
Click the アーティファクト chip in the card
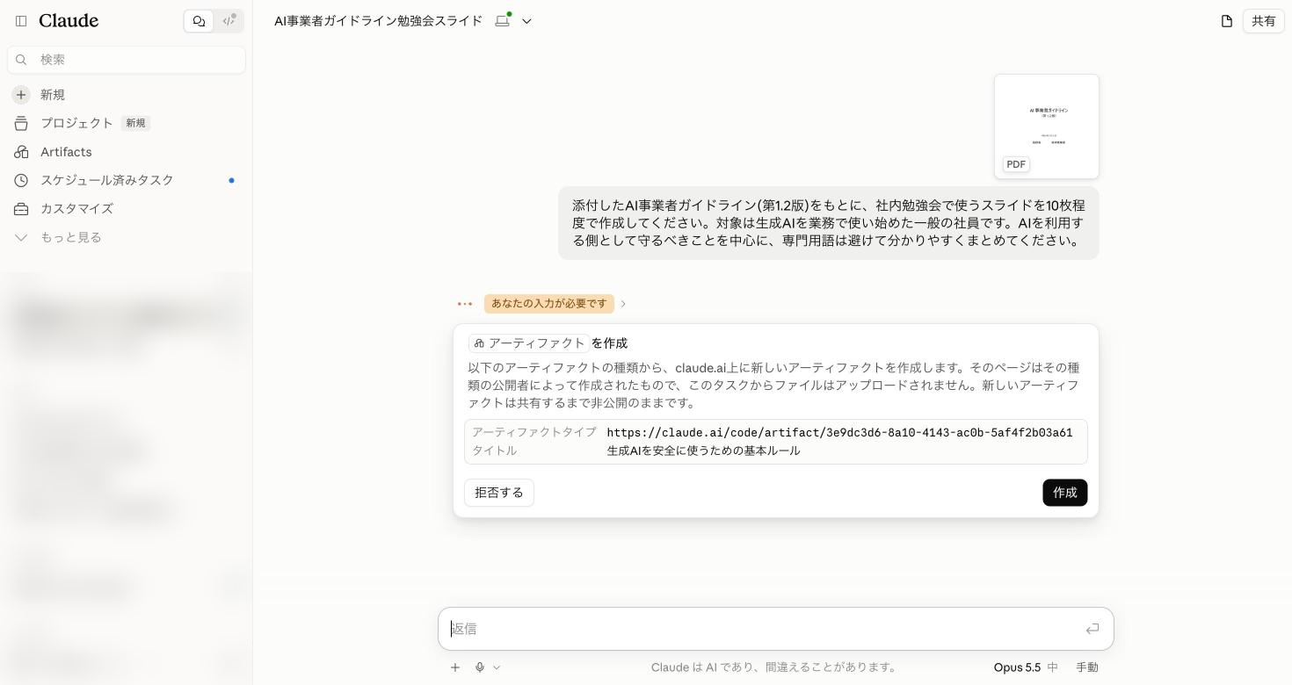click(529, 343)
